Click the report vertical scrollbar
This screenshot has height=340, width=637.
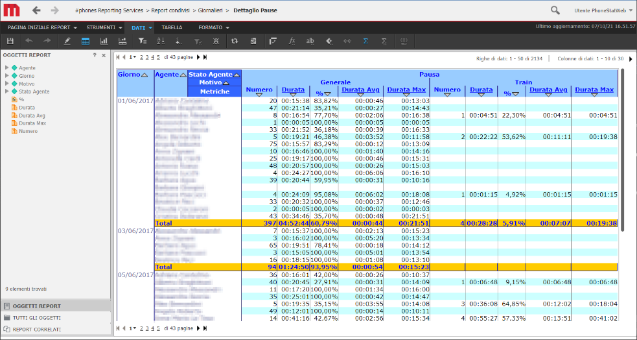(621, 151)
